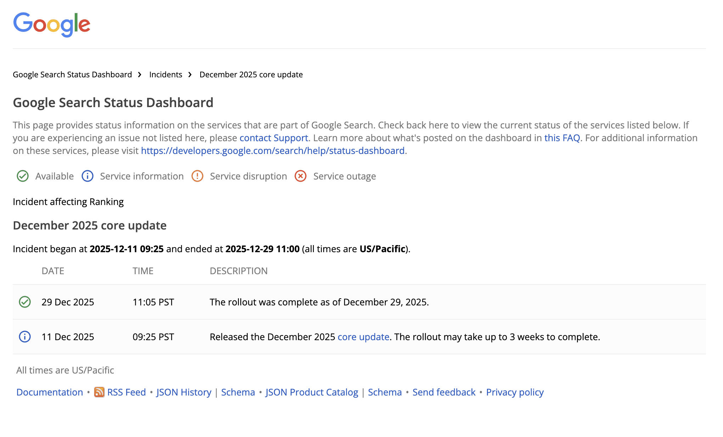Follow the core update link in description
The image size is (723, 437).
tap(363, 337)
